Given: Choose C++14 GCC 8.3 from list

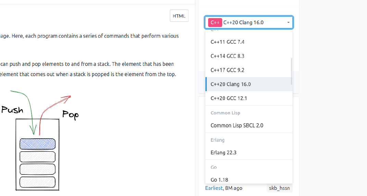Looking at the screenshot, I should 227,56.
